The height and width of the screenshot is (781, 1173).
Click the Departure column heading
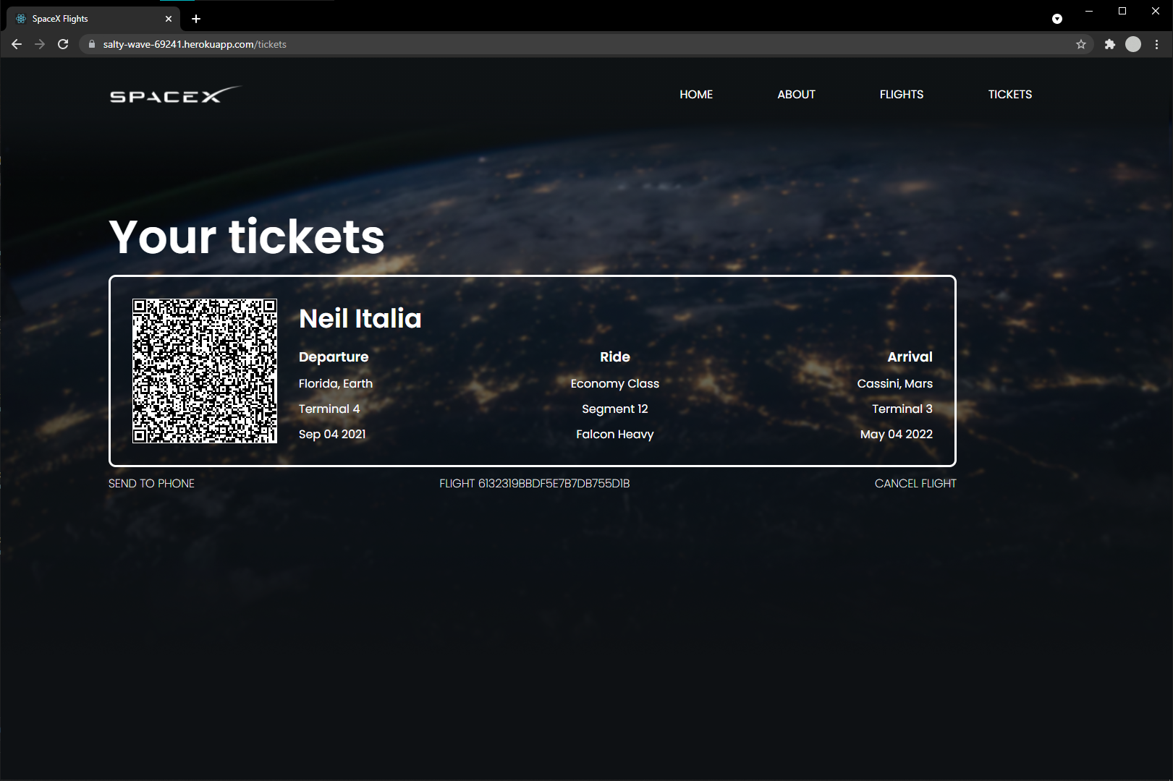[x=334, y=357]
